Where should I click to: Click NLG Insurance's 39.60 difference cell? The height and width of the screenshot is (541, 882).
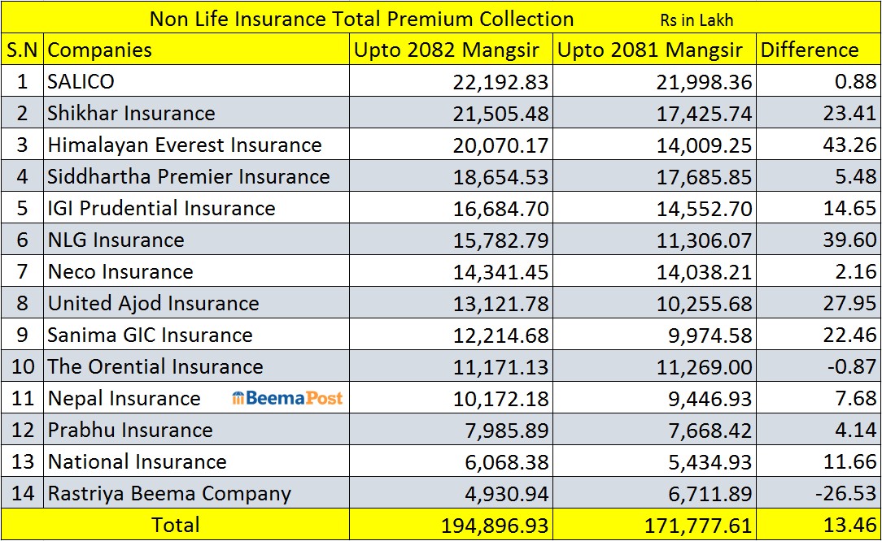click(849, 240)
